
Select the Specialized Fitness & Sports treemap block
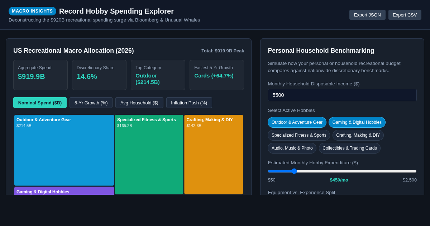[149, 155]
